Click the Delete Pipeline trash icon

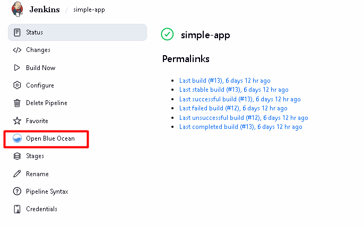[17, 103]
